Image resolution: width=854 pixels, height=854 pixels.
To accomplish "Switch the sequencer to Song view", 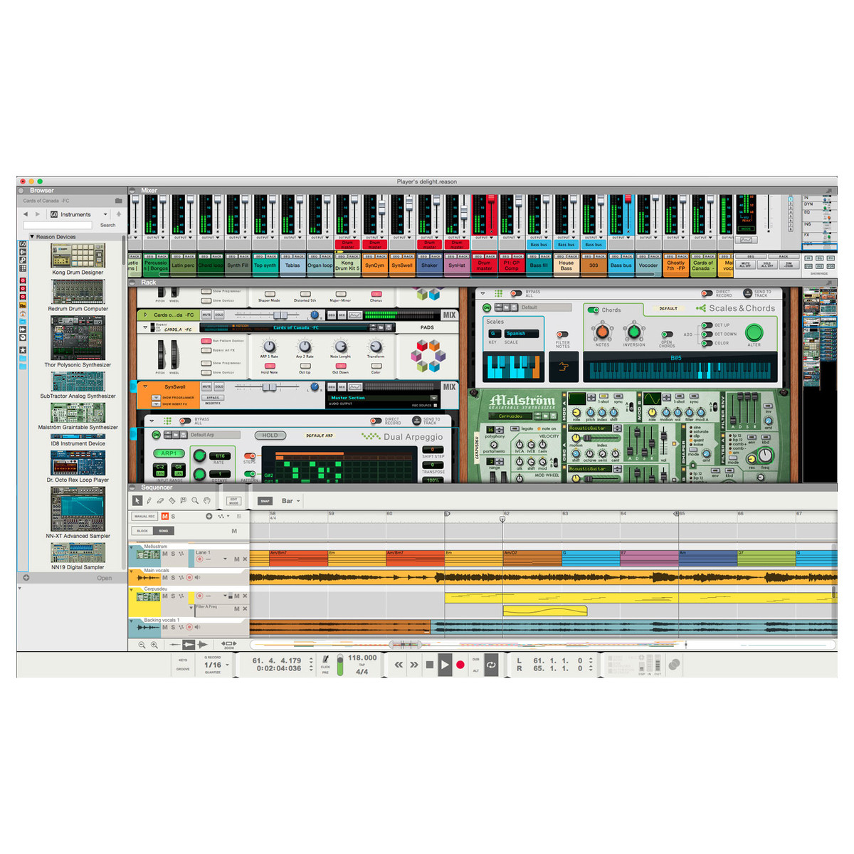I will [164, 531].
